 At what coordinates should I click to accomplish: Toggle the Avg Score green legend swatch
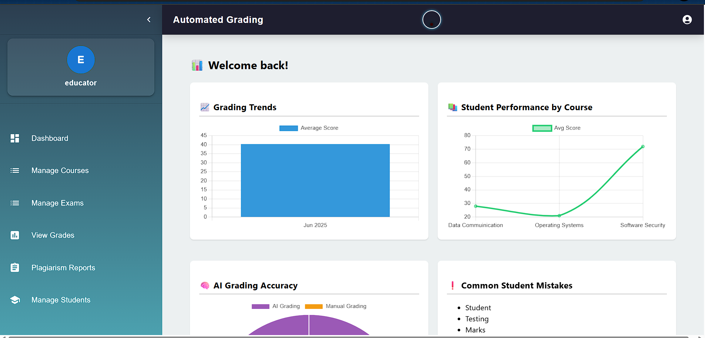point(542,128)
